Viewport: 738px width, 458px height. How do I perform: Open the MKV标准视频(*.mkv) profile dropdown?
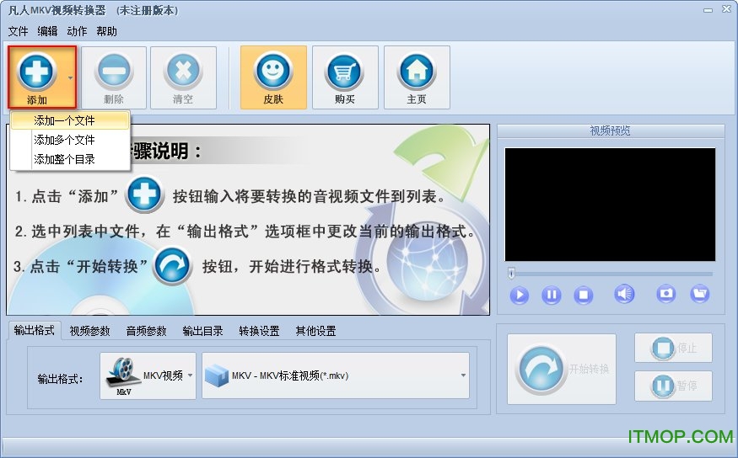click(x=336, y=375)
